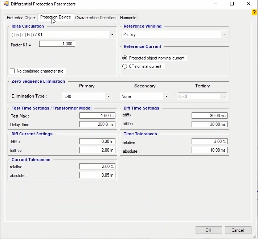This screenshot has height=239, width=258.
Task: Edit the Test Max time field
Action: click(x=97, y=116)
